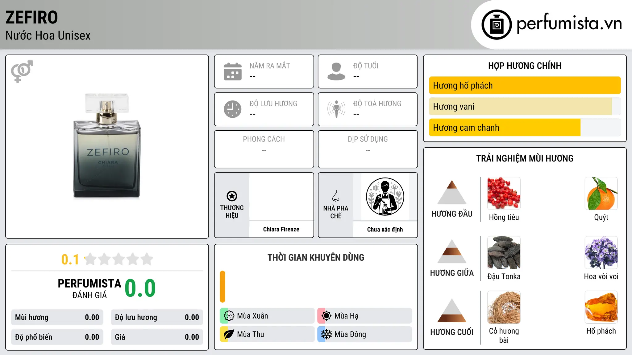Click the Thời gian khuyên dùng heading
Viewport: 632px width, 355px height.
point(316,257)
